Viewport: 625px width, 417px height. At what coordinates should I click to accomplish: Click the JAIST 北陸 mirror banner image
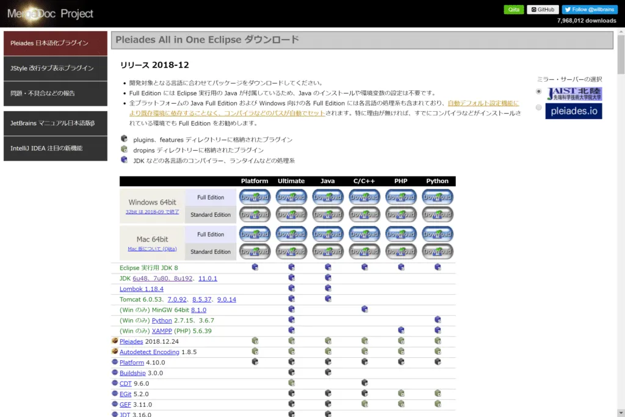pos(574,93)
